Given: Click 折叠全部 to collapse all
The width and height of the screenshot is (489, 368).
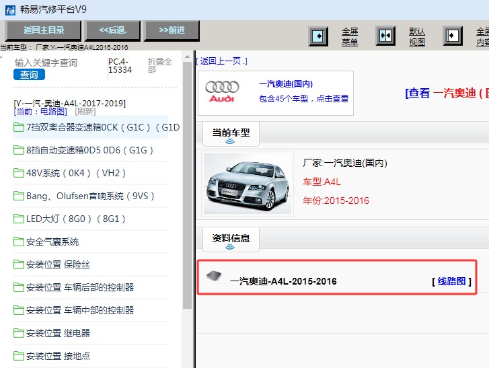Looking at the screenshot, I should (159, 65).
